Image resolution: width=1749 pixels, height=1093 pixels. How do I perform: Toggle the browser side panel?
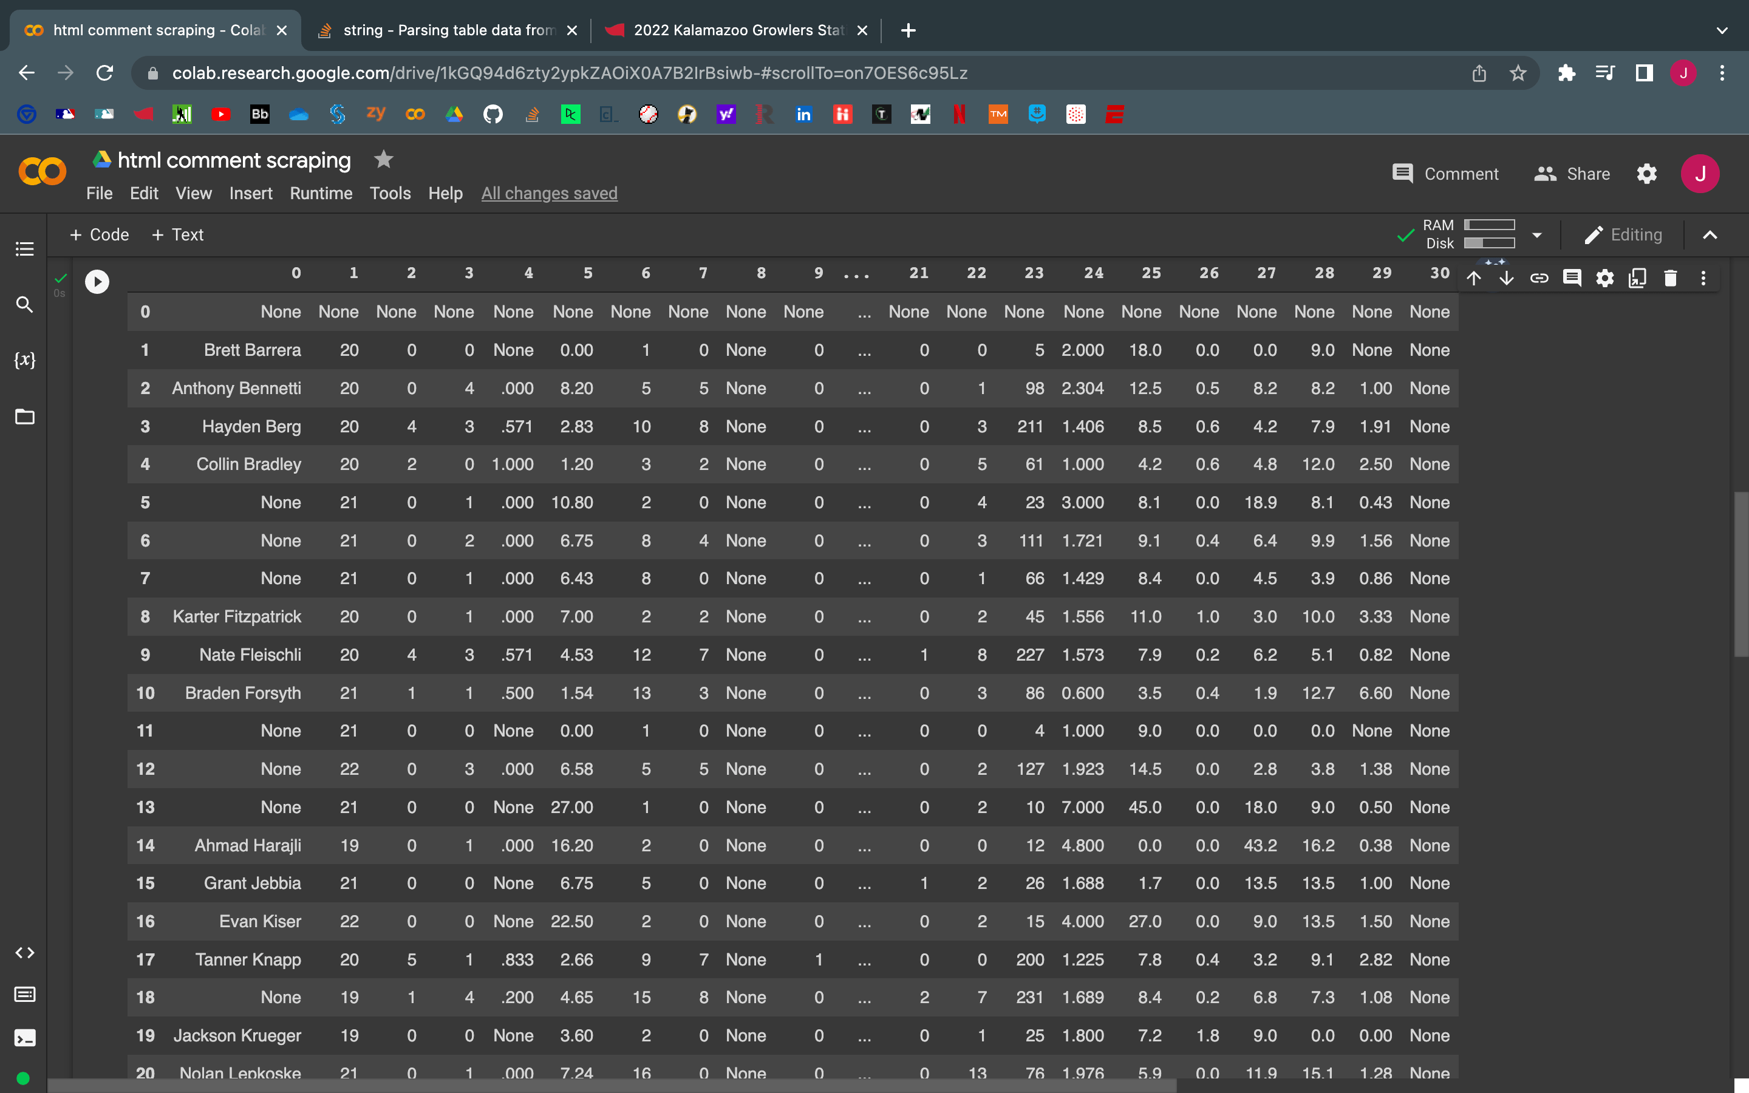pos(1644,73)
